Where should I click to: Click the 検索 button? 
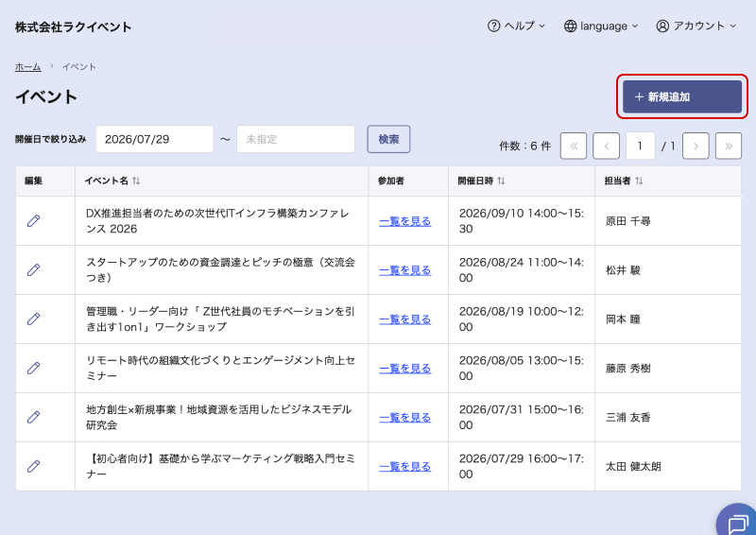(388, 139)
